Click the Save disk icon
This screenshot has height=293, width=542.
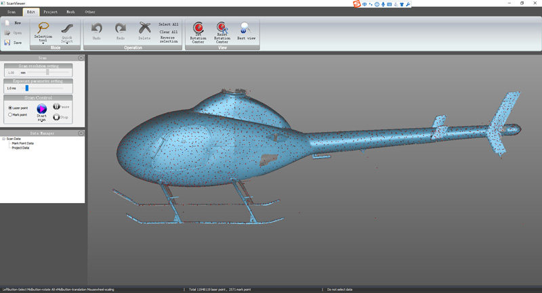point(7,42)
